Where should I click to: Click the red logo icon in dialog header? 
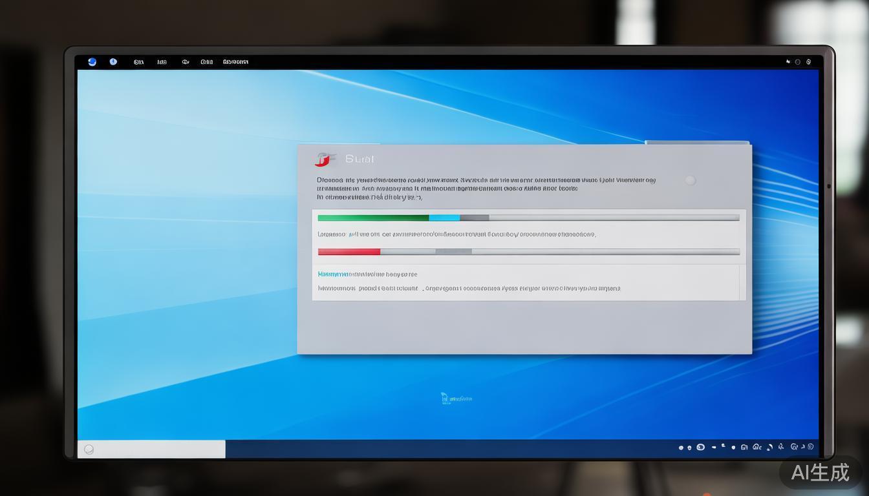[325, 159]
